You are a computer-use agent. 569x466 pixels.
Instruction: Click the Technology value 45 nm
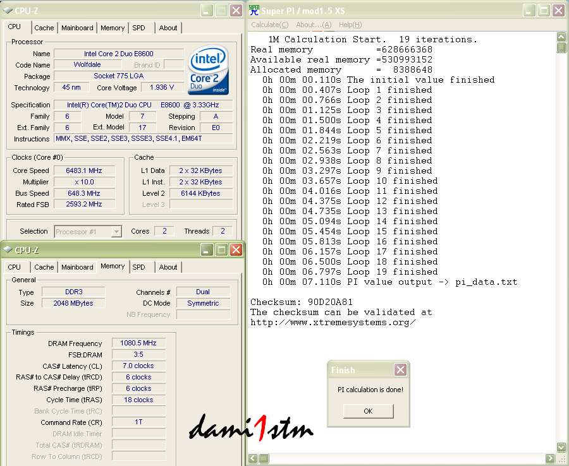[x=72, y=87]
